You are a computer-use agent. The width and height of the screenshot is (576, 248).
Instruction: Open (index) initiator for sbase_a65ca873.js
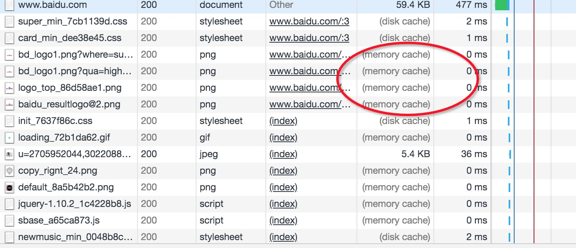point(283,220)
